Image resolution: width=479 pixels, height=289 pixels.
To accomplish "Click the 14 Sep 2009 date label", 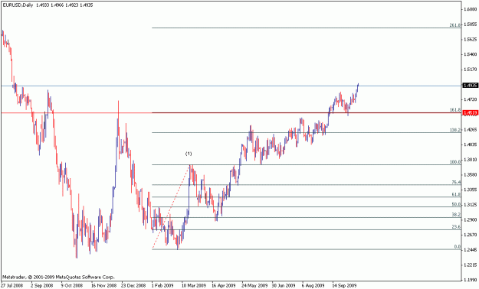I will click(344, 286).
